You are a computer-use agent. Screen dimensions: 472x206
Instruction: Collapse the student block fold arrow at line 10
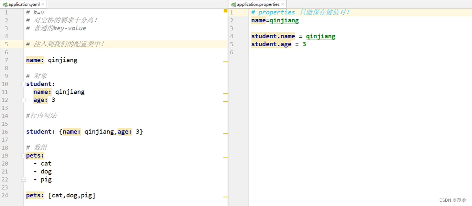[24, 84]
